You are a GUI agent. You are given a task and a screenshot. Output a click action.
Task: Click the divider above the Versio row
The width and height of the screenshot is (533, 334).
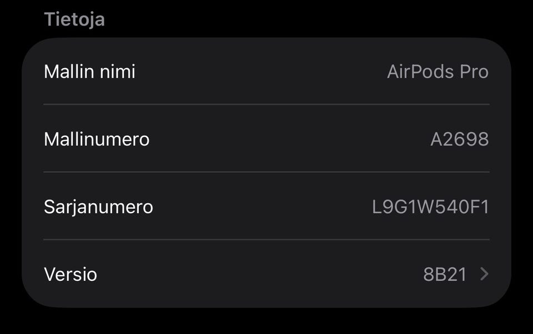266,239
